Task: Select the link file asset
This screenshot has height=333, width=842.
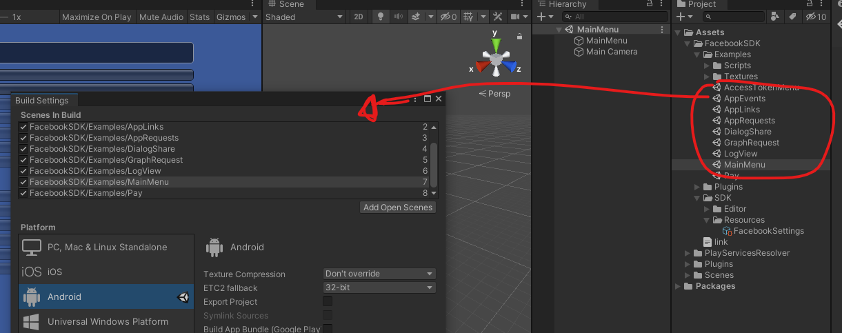Action: coord(715,242)
